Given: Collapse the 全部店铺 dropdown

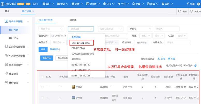Looking at the screenshot, I should (81, 29).
